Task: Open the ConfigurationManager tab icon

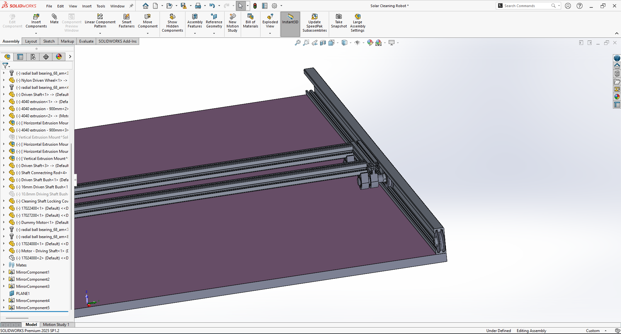Action: [33, 57]
